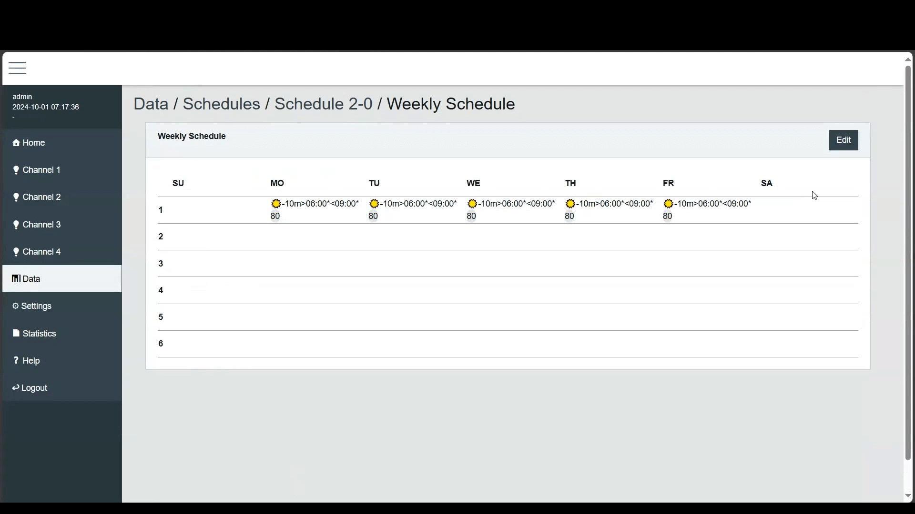Click the Home house icon
The height and width of the screenshot is (514, 915).
[16, 143]
